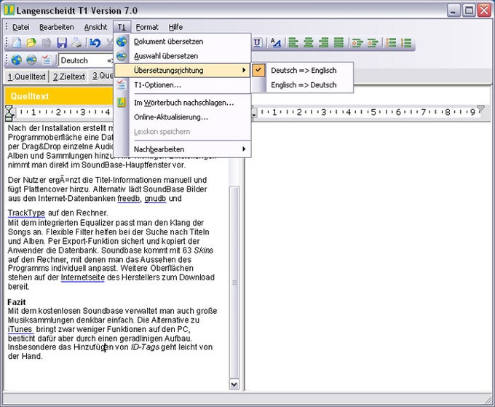Create a new document via toolbar icon
This screenshot has height=407, width=495.
pyautogui.click(x=17, y=43)
